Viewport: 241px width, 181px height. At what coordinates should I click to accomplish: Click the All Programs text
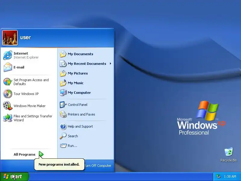coord(24,154)
